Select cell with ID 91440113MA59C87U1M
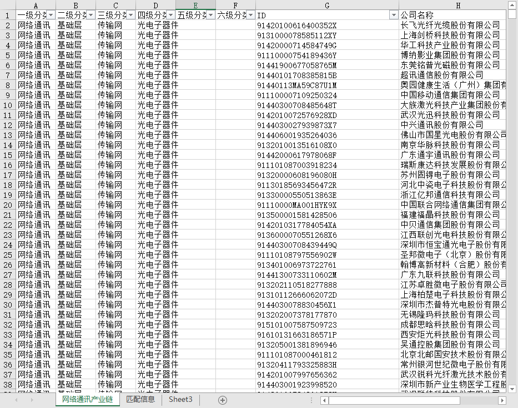 [327, 85]
